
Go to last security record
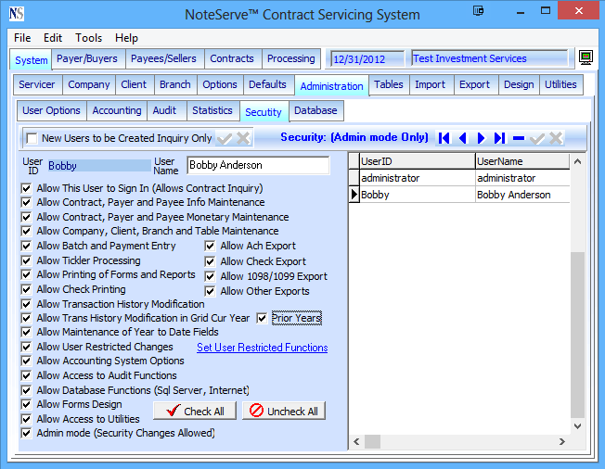point(499,138)
